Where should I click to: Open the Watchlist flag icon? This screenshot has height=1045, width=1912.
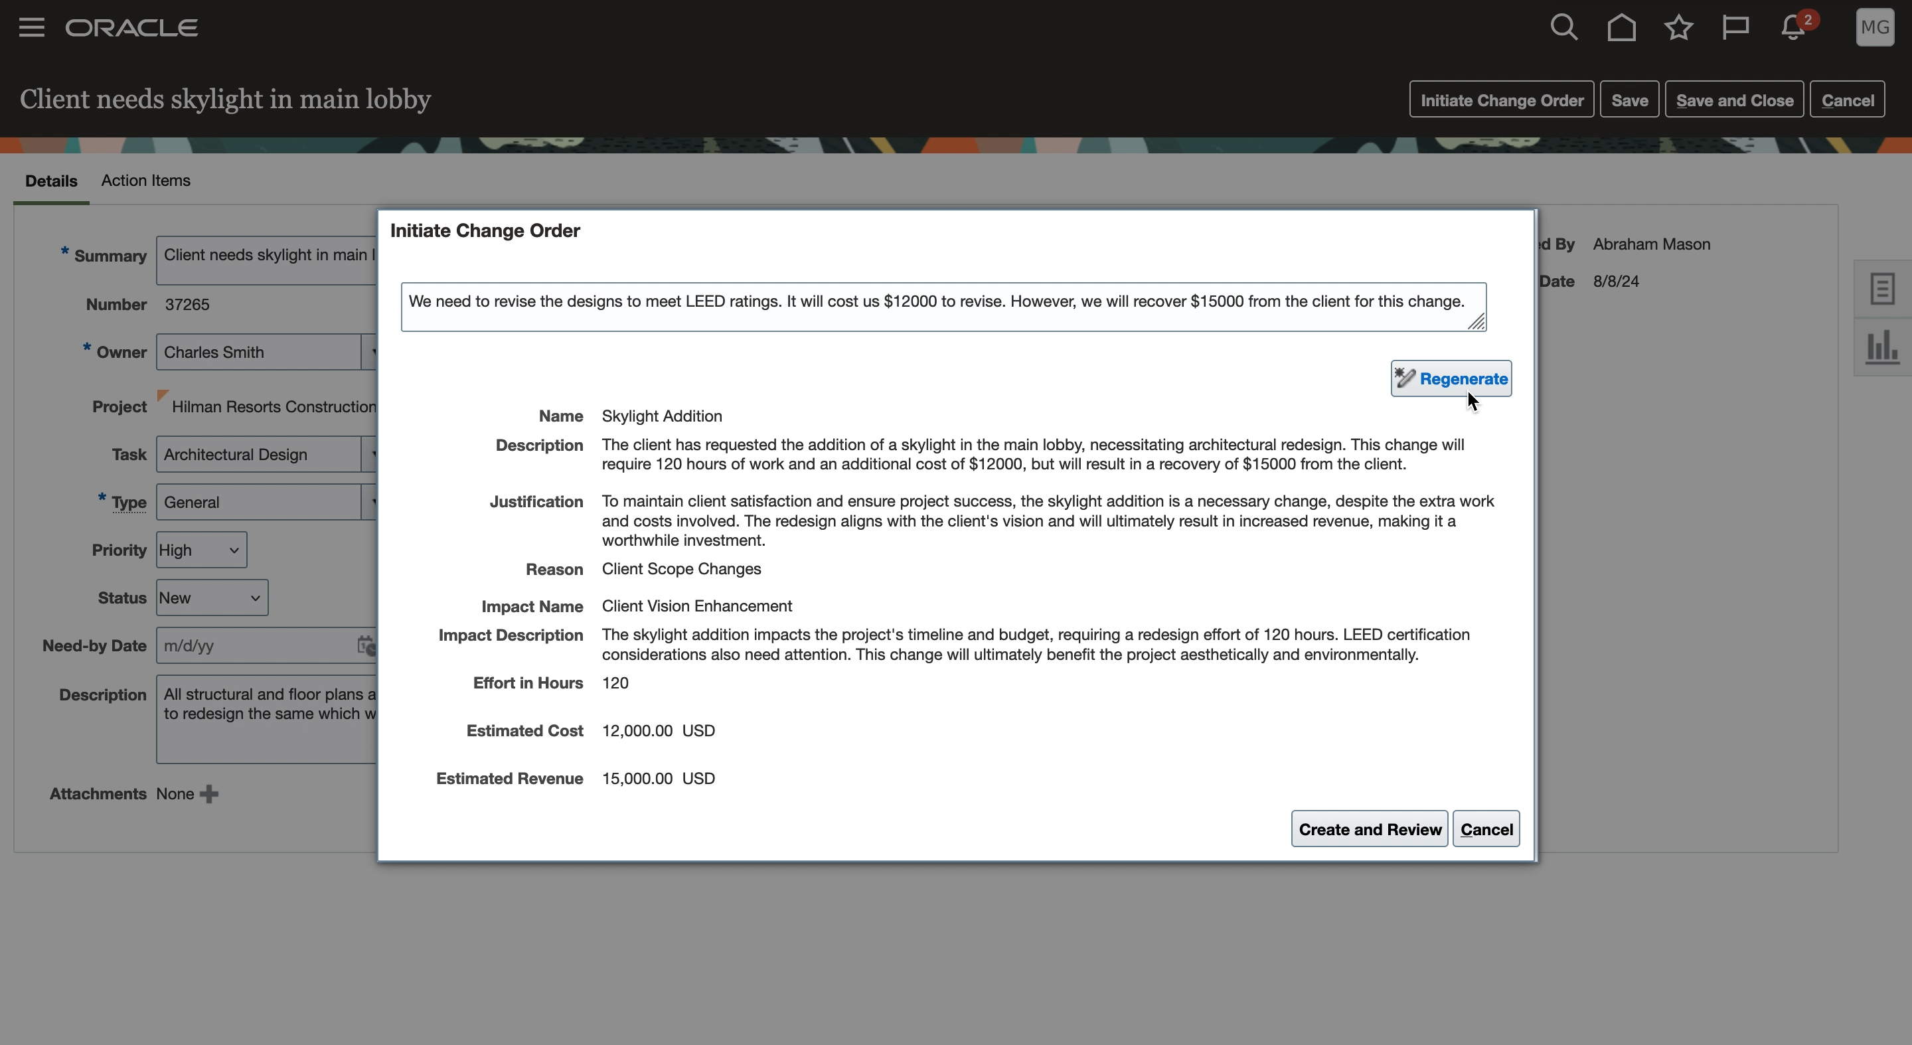point(1735,27)
